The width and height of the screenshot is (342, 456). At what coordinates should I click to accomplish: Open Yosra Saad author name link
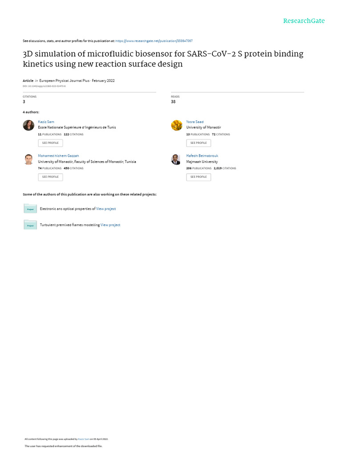pyautogui.click(x=195, y=122)
